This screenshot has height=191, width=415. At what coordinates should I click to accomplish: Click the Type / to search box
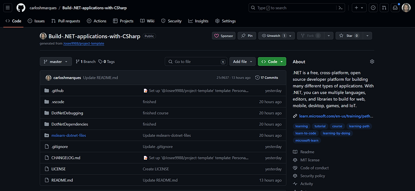coord(297,8)
